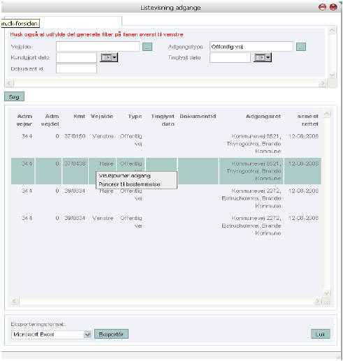Expand the Eksporteringsformat Microsoft Excel dropdown
Viewport: 343px width, 361px height.
[87, 334]
